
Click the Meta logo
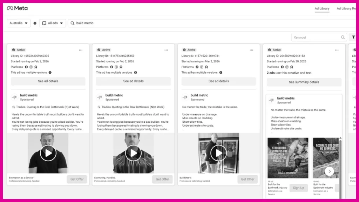tap(17, 8)
